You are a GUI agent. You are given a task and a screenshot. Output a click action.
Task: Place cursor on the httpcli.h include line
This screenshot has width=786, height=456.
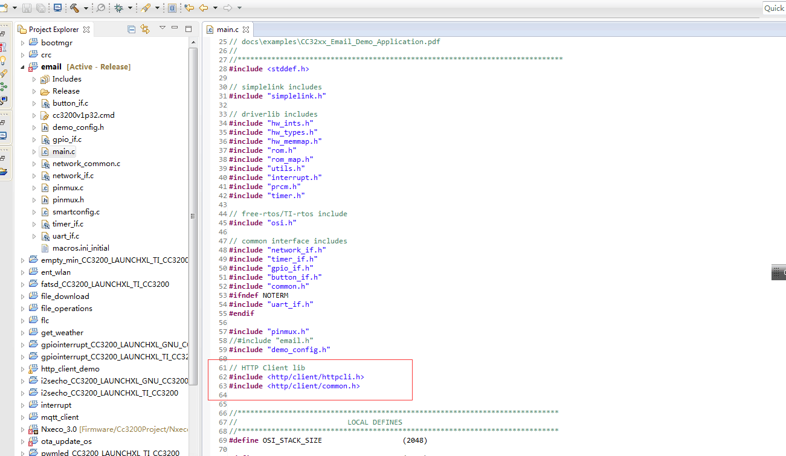tap(296, 377)
